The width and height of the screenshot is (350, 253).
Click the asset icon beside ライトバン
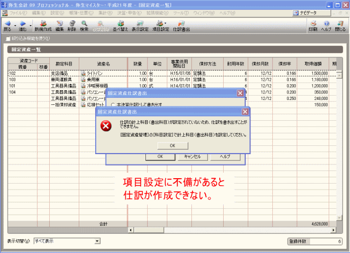coord(83,73)
